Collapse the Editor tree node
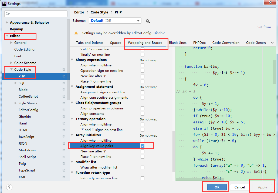 pos(7,36)
